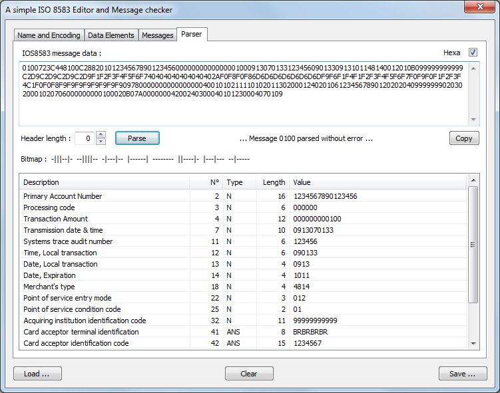Select the Date, Expiration row
500x393 pixels.
pos(244,275)
